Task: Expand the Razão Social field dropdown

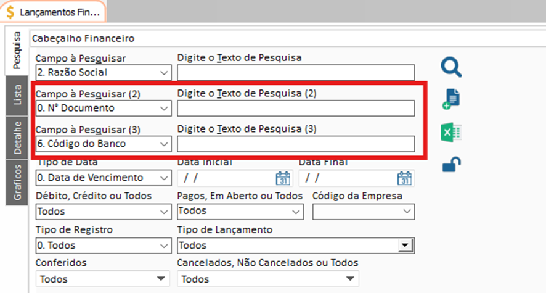Action: click(x=164, y=73)
